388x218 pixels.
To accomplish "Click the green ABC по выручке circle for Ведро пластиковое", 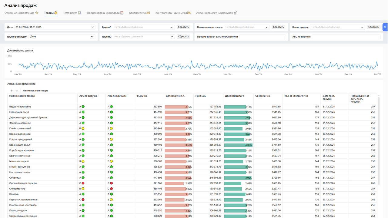I will (x=83, y=107).
